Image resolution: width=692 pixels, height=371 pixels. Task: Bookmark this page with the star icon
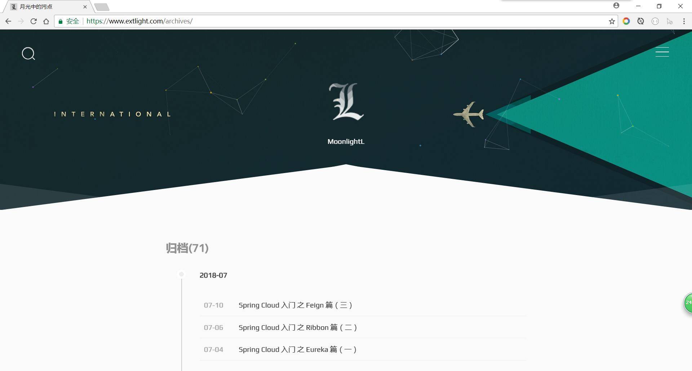(612, 21)
